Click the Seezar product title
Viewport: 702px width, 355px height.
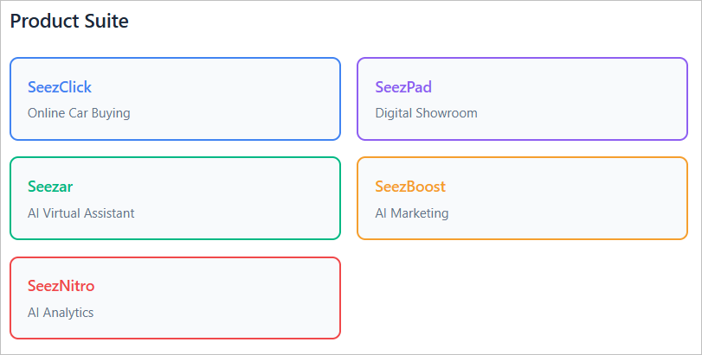[50, 187]
